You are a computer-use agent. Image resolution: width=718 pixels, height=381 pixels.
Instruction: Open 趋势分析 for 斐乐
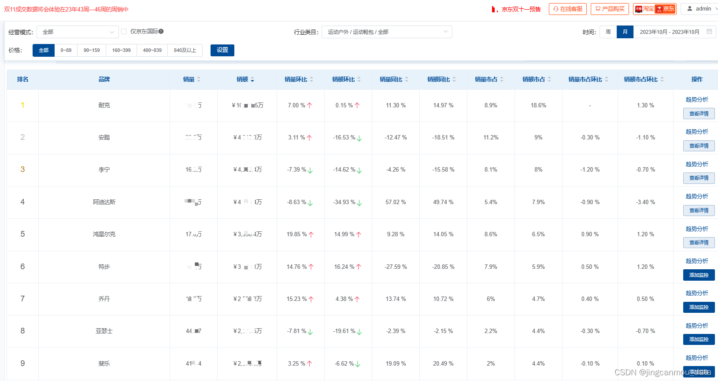tap(697, 358)
